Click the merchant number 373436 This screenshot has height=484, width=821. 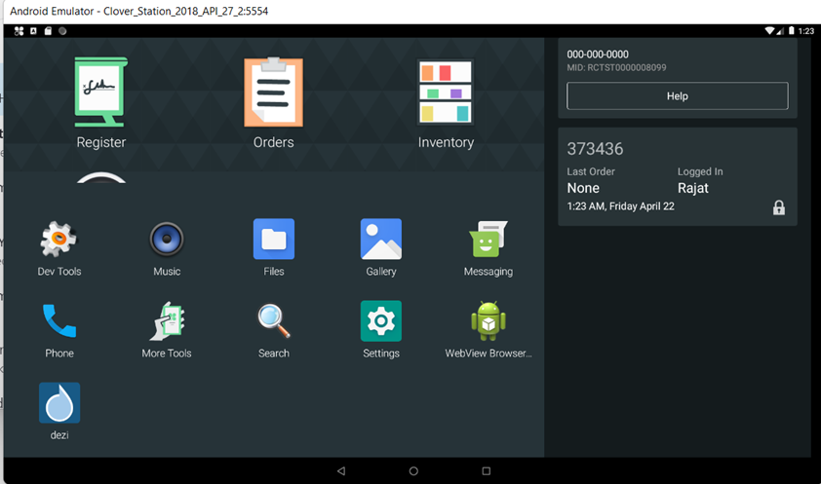[x=595, y=149]
